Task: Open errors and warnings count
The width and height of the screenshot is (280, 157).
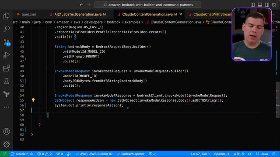Action: pos(45,154)
